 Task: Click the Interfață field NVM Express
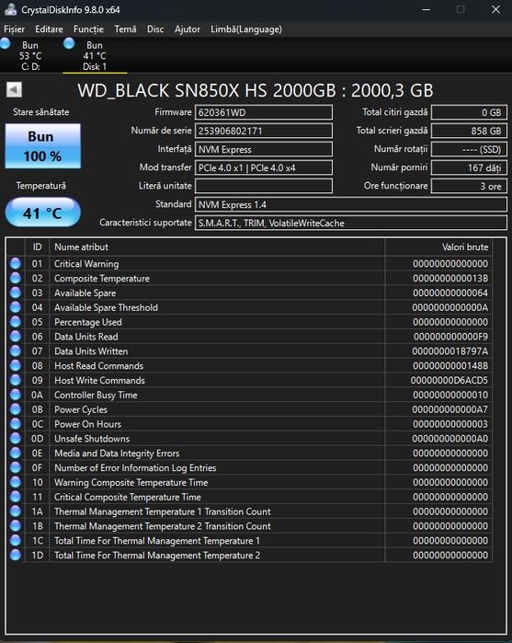(264, 149)
